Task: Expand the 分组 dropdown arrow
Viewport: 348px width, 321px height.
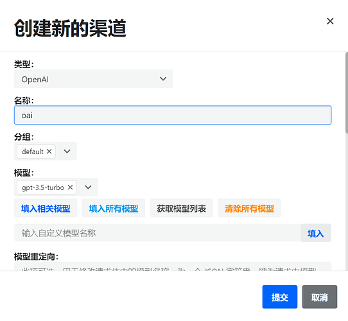Action: [x=67, y=152]
